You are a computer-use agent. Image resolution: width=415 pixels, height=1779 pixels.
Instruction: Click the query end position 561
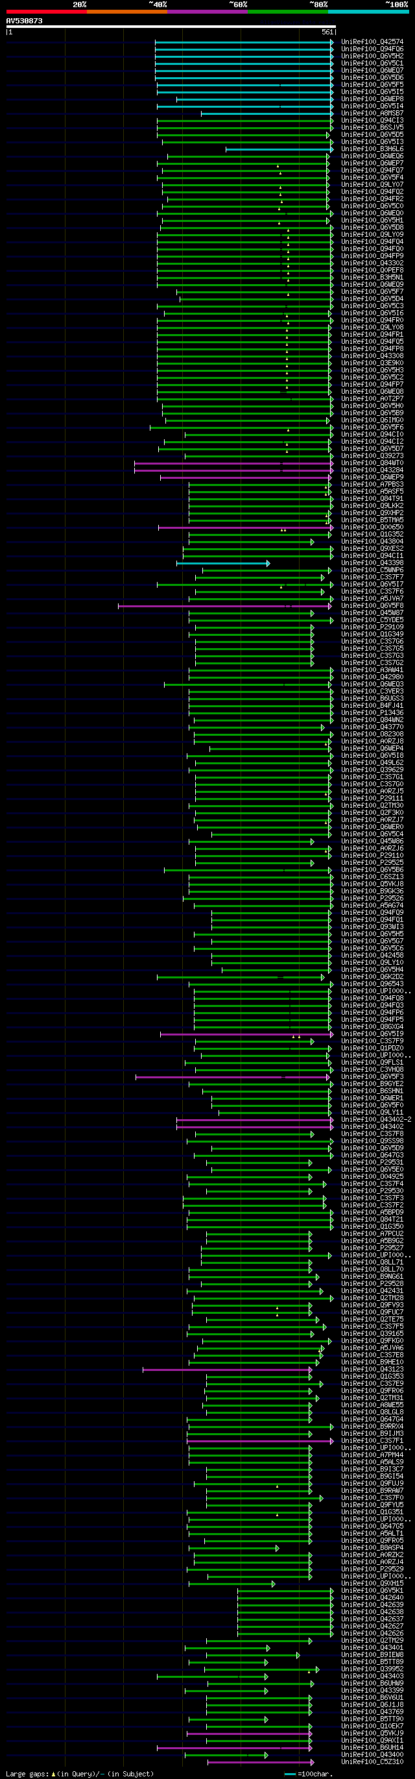tap(327, 32)
